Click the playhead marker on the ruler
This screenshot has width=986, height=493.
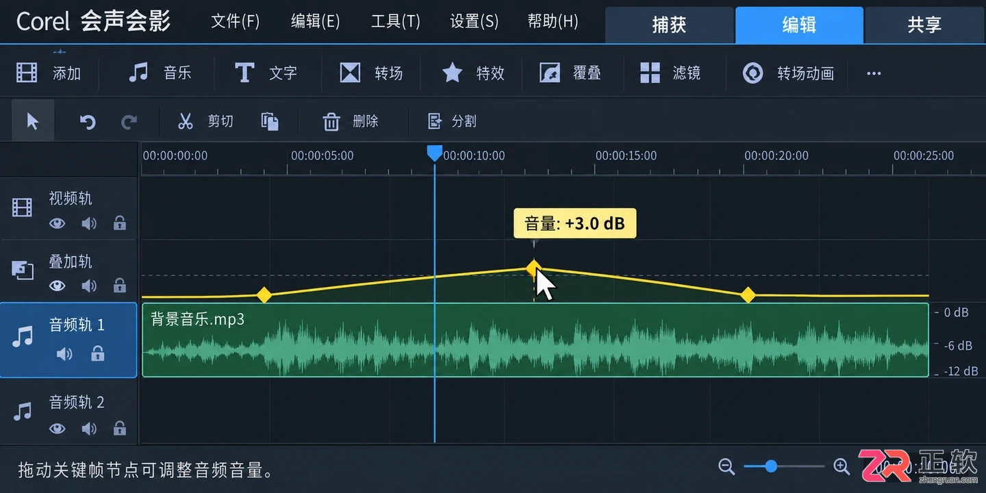click(435, 153)
